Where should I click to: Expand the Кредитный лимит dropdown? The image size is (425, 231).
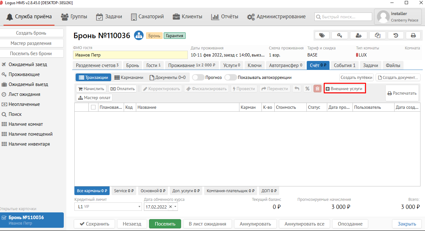139,207
